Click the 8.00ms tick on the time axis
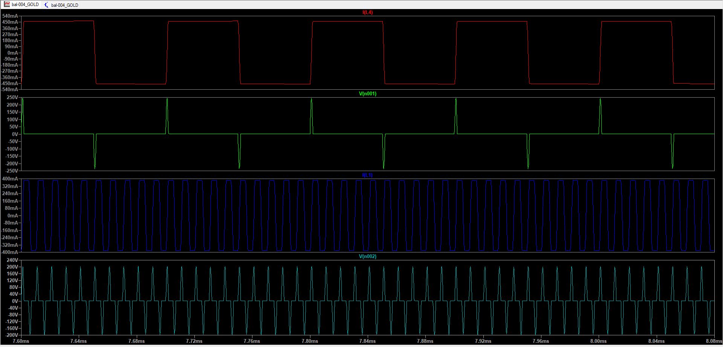The image size is (723, 347). [x=598, y=341]
